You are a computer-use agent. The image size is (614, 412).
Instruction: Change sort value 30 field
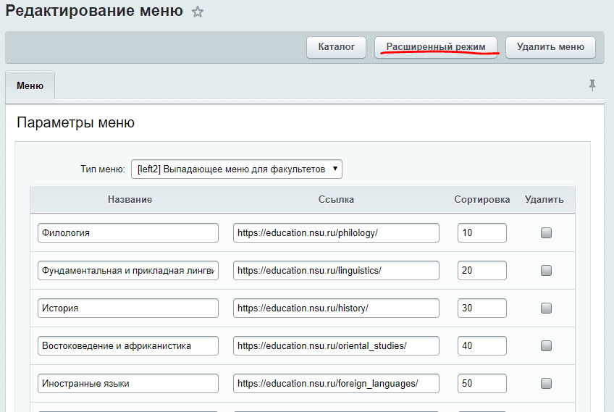(482, 308)
